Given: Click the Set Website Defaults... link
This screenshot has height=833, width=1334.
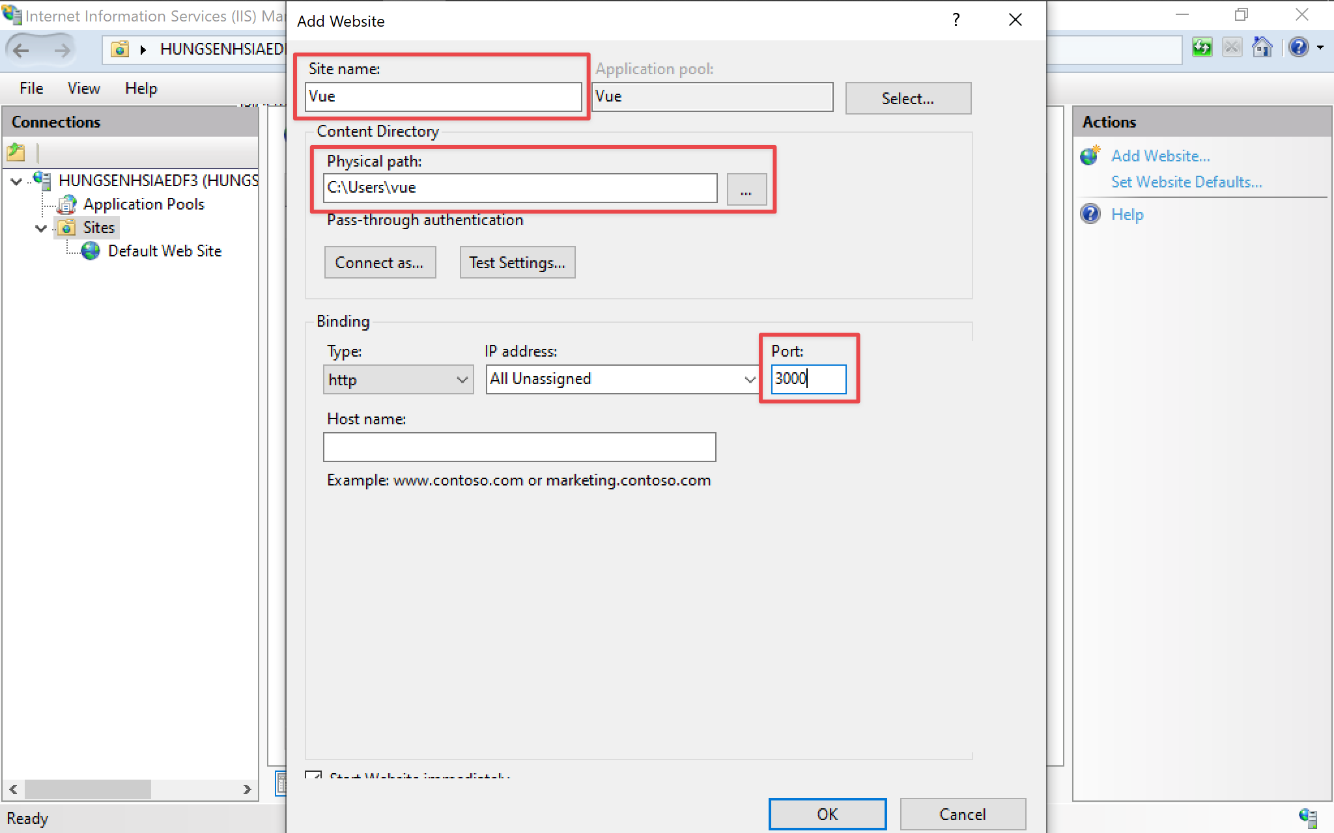Looking at the screenshot, I should coord(1187,182).
